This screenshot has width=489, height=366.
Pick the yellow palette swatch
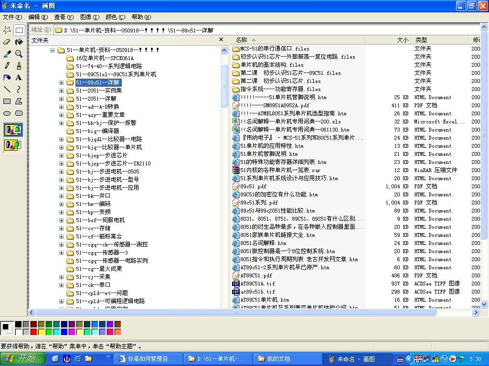41,332
